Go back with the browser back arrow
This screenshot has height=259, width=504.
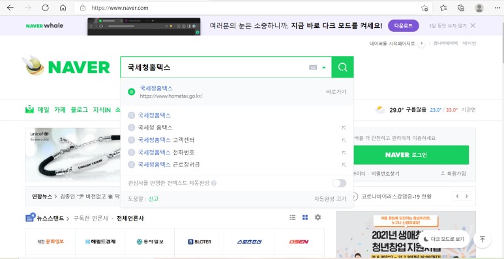(10, 8)
